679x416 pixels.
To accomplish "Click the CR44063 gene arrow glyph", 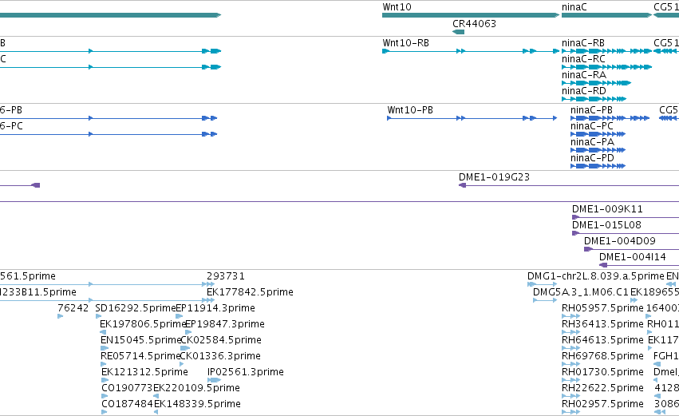I will (458, 32).
